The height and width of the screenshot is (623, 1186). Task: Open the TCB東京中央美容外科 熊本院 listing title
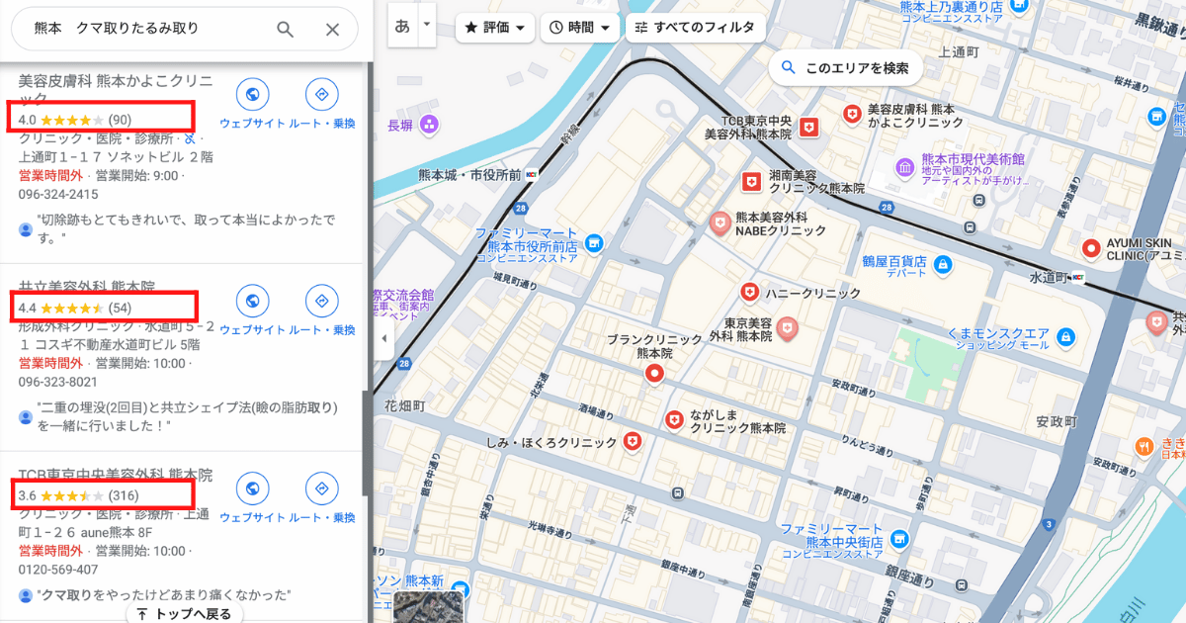(x=116, y=475)
